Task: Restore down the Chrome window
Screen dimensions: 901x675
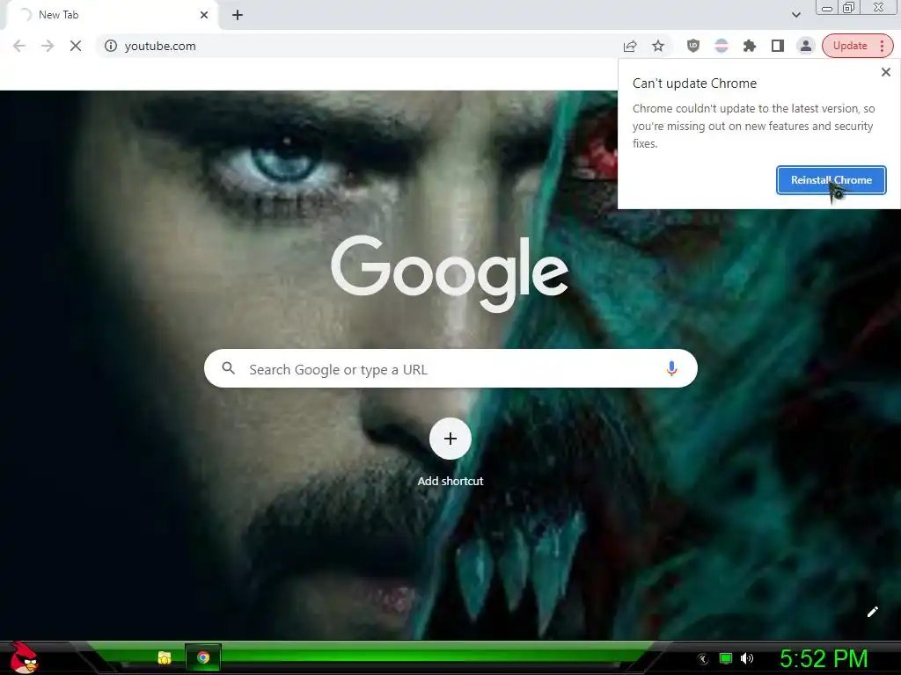Action: (x=848, y=7)
